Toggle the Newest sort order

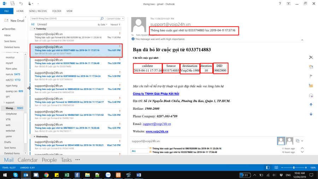tap(116, 24)
